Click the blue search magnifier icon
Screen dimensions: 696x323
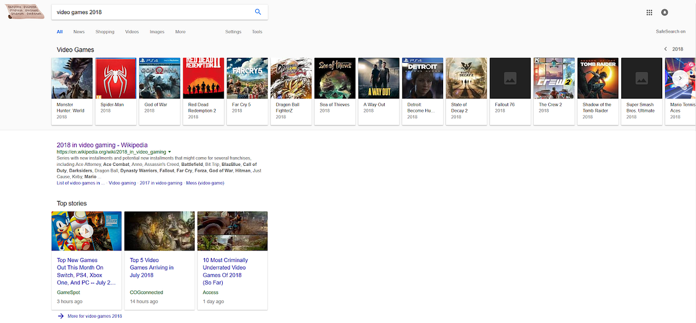[258, 12]
